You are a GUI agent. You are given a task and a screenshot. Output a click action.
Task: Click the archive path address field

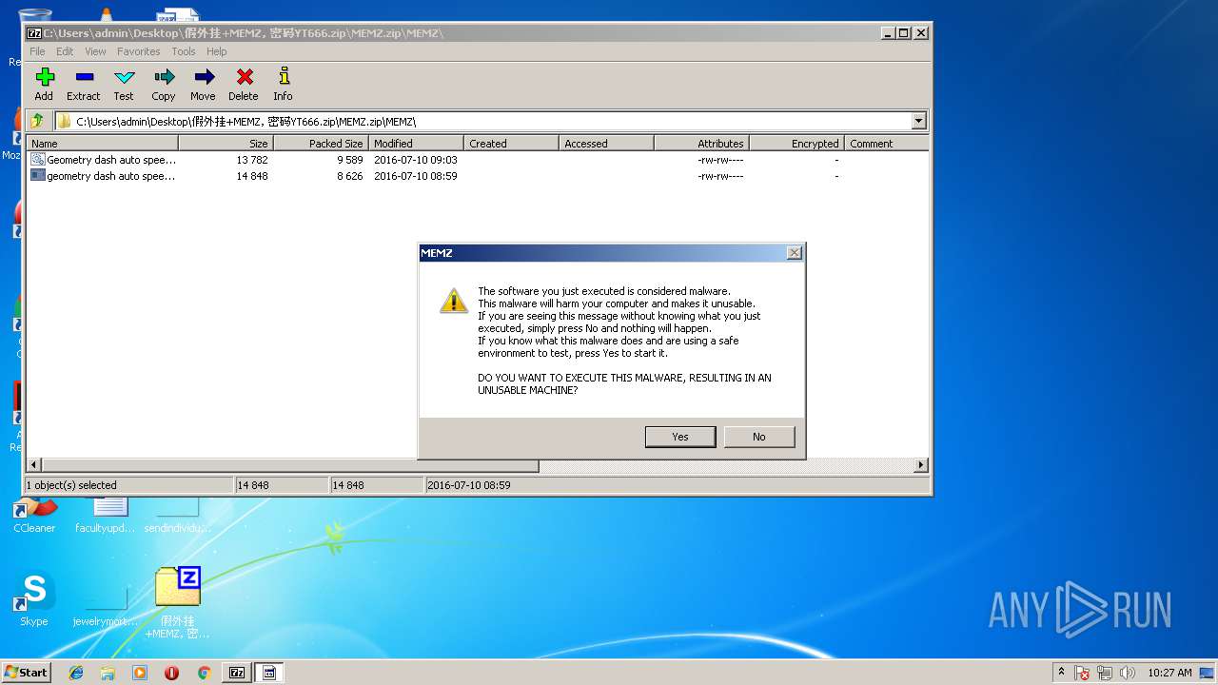[482, 121]
